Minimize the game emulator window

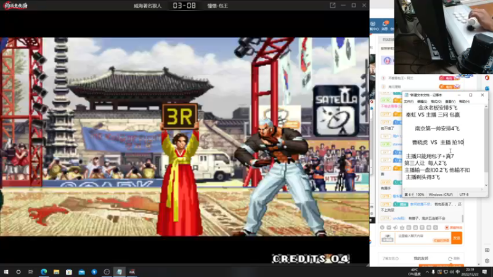(x=343, y=6)
